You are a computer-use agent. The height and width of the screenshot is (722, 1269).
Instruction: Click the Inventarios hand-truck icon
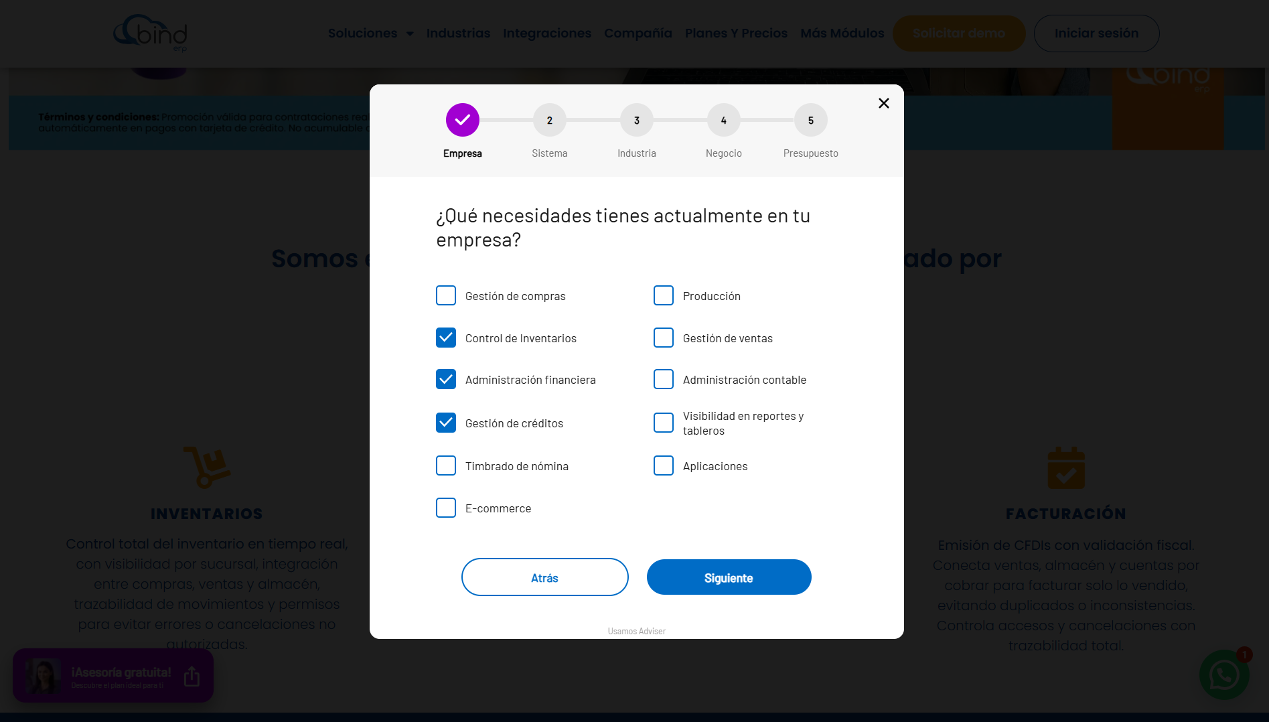(206, 467)
